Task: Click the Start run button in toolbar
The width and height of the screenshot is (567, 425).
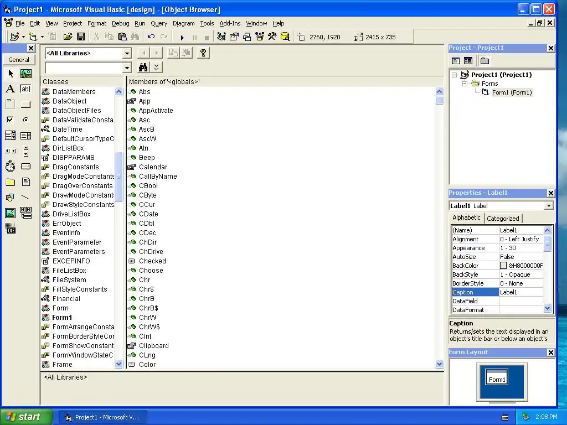Action: tap(182, 37)
